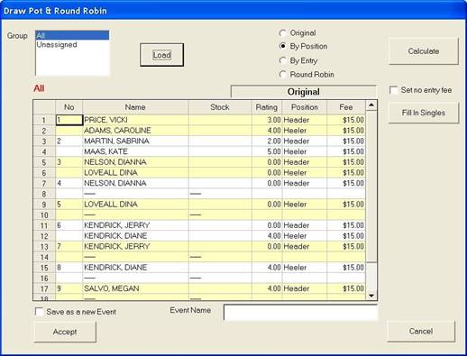467x356 pixels.
Task: Click the Original tab above the table
Action: coord(304,92)
